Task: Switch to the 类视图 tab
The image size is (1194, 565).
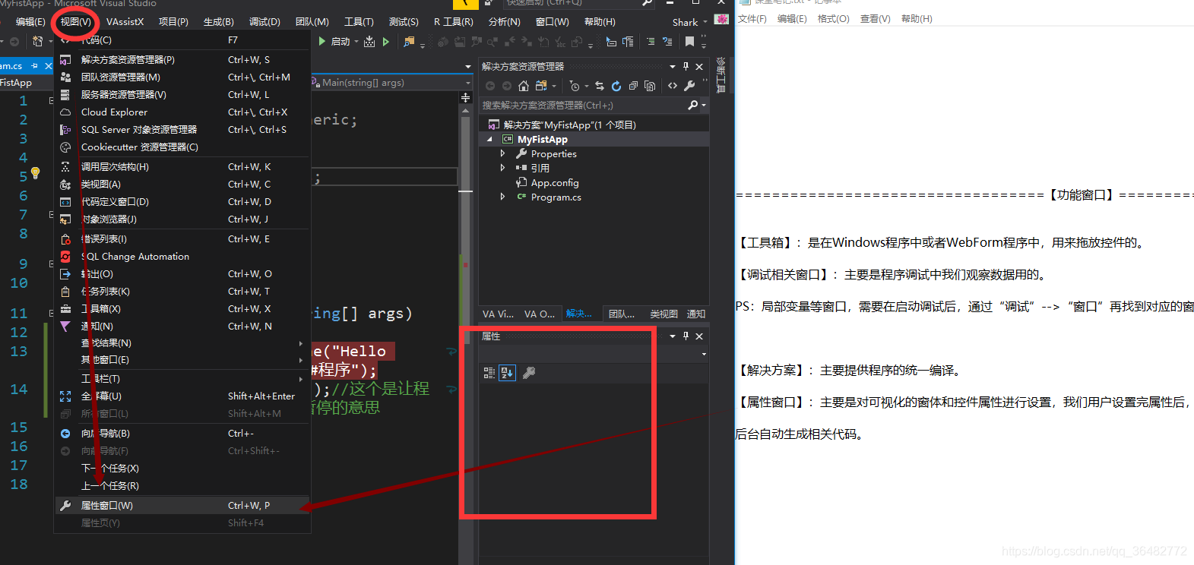Action: pyautogui.click(x=664, y=314)
